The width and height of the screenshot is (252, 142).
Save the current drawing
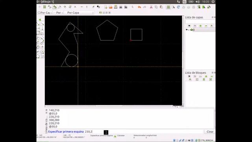coord(115,7)
